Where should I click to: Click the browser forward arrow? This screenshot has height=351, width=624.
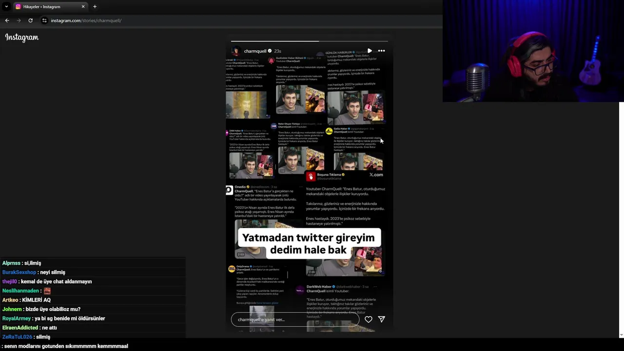(x=19, y=20)
